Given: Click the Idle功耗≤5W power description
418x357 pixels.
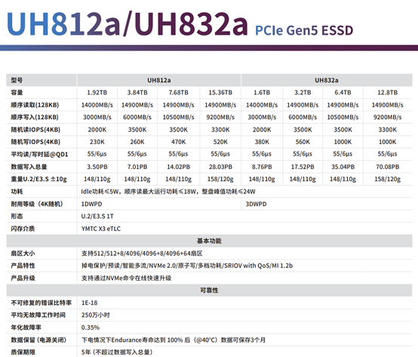Looking at the screenshot, I should pyautogui.click(x=168, y=192).
